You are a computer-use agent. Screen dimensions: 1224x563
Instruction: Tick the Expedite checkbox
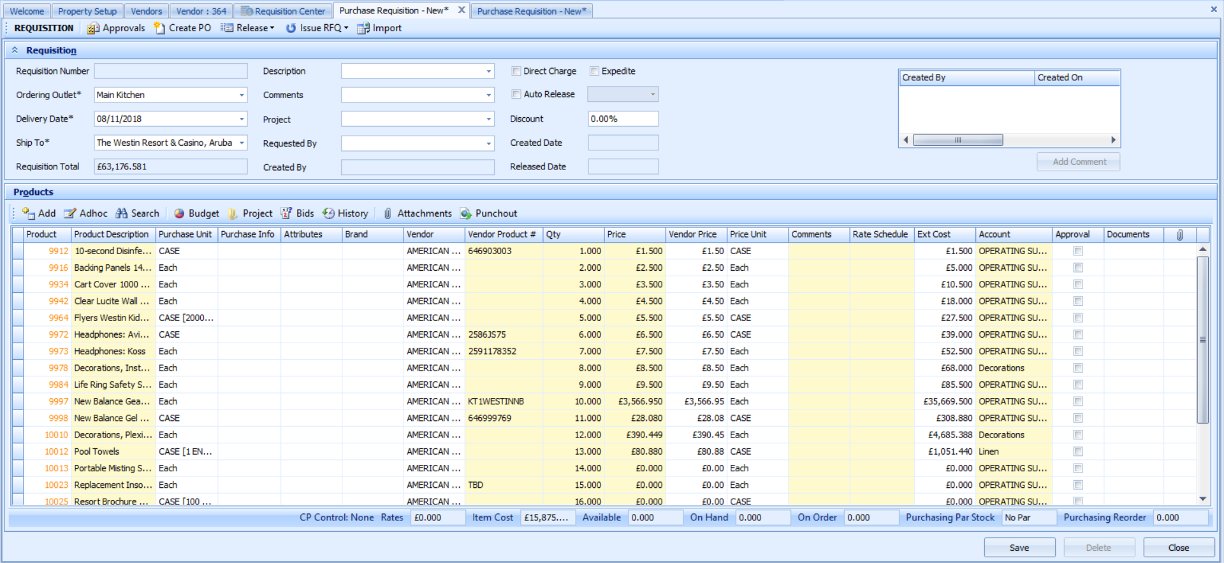(x=594, y=71)
